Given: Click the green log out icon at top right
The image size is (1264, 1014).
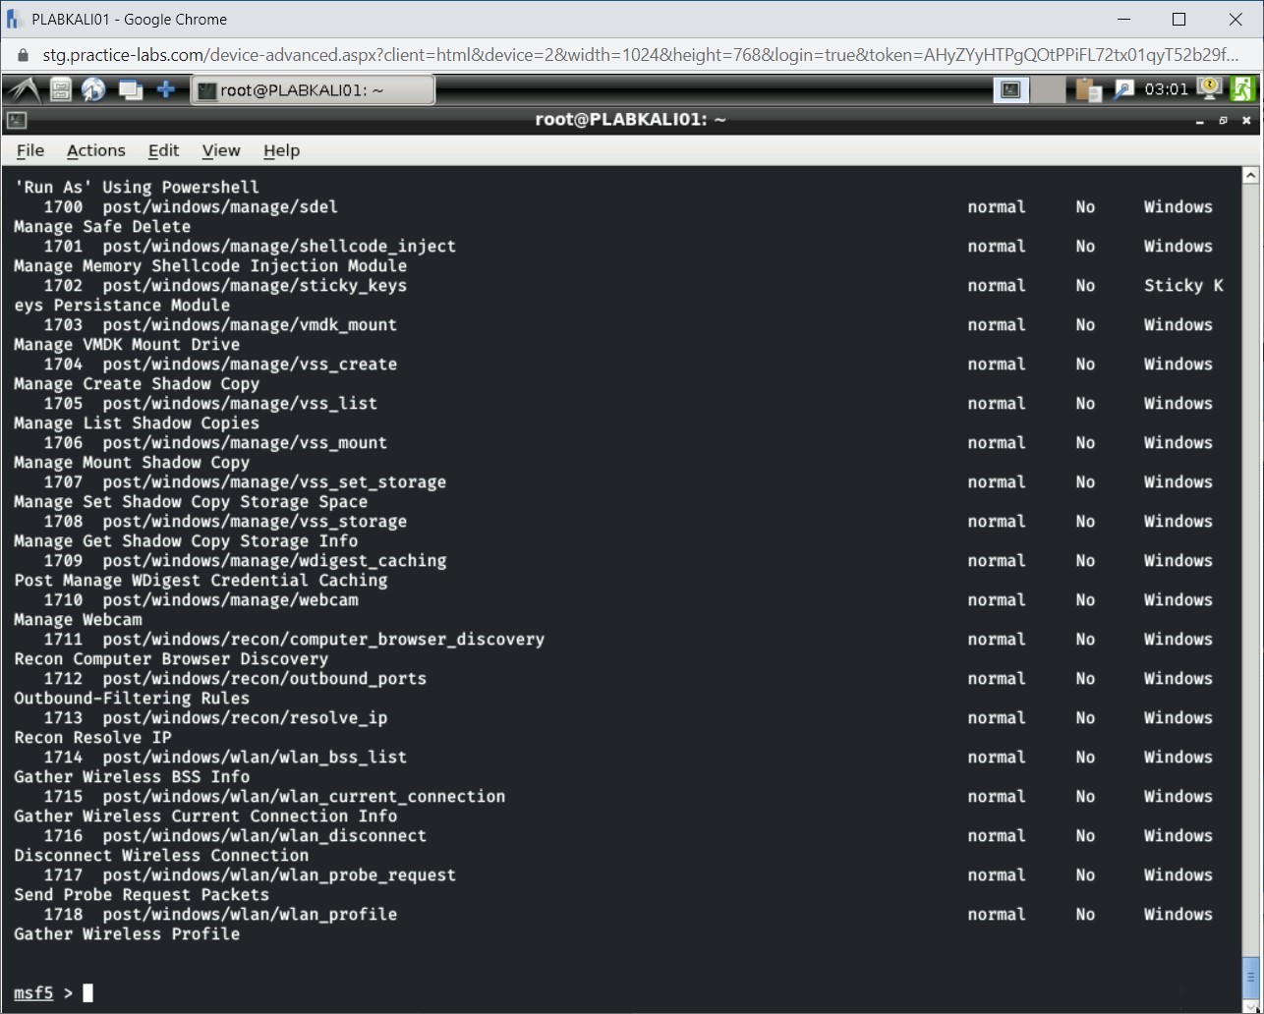Looking at the screenshot, I should tap(1243, 88).
